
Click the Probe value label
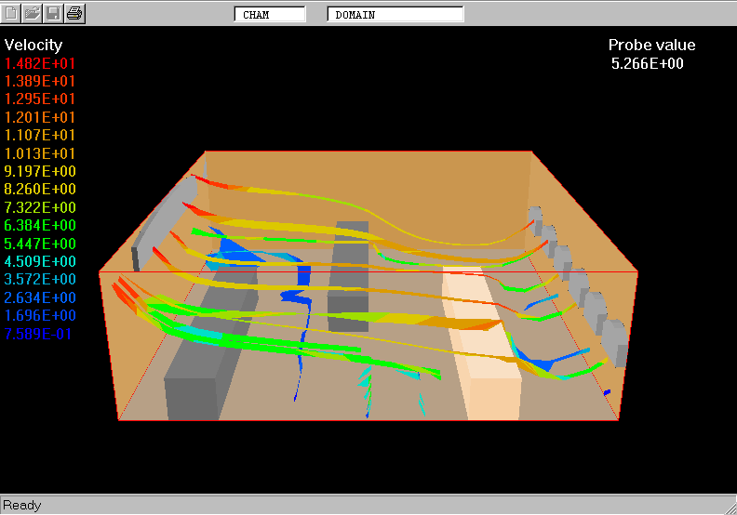click(651, 45)
